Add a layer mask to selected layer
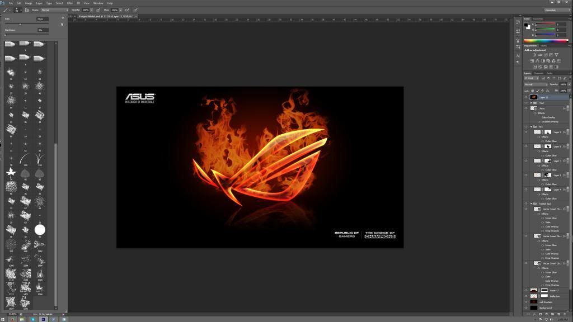The height and width of the screenshot is (322, 573). 541,314
